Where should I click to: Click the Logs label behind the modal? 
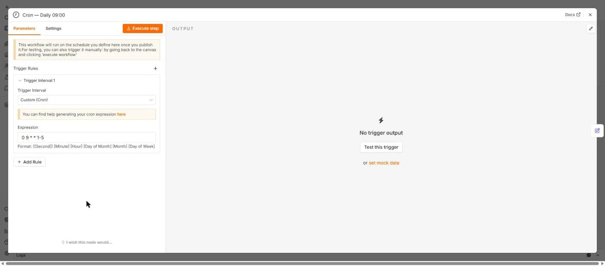(21, 255)
